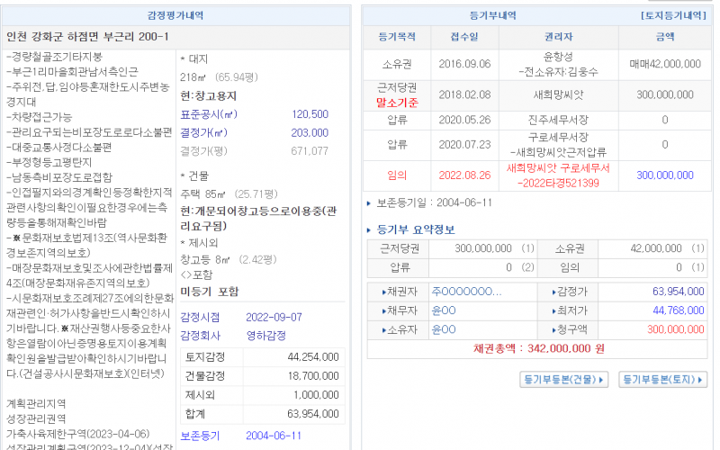Click the arrow icon before 소유자
Screen dimensions: 720x450
(x=382, y=330)
